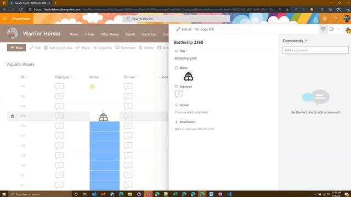Click the edit form icon in panel header
The height and width of the screenshot is (197, 351).
331,29
